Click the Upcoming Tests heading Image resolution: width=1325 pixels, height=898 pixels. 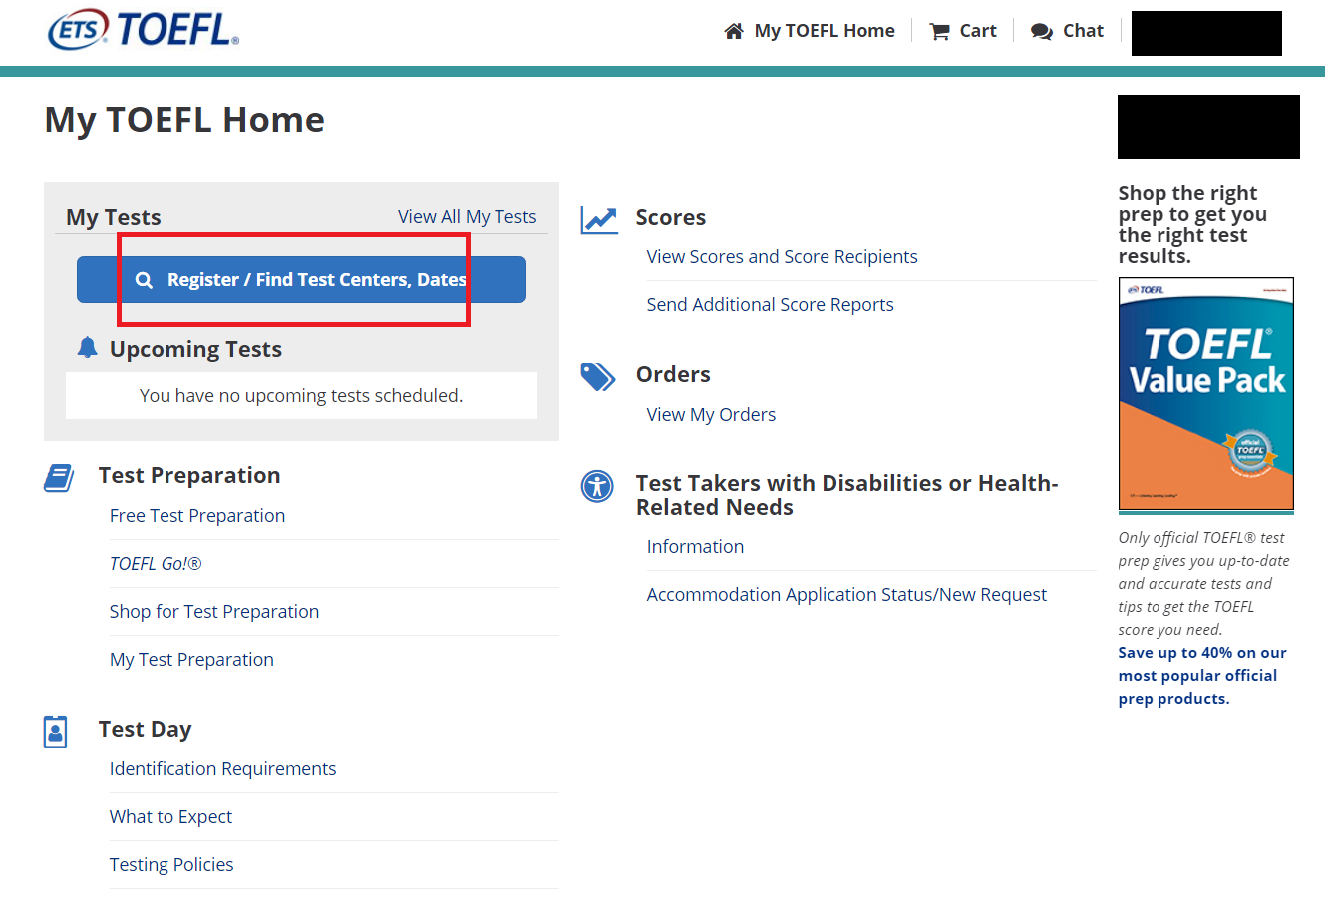tap(195, 349)
